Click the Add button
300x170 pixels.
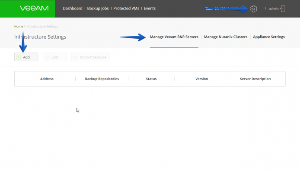(x=26, y=57)
